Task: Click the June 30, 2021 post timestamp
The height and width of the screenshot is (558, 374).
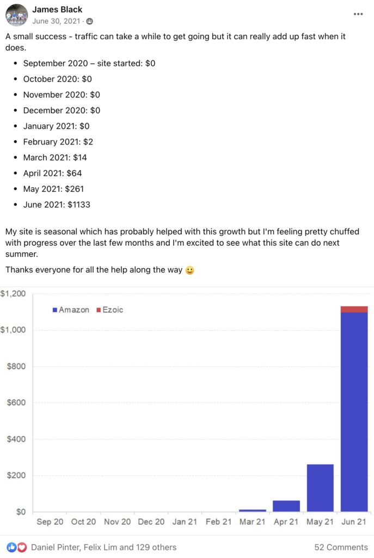Action: pyautogui.click(x=57, y=21)
